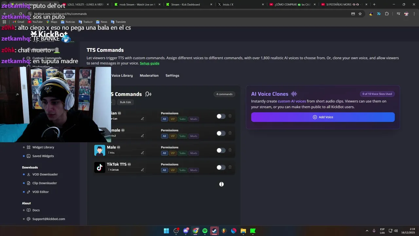The width and height of the screenshot is (419, 236).
Task: Open Widget Library in the sidebar
Action: [43, 147]
